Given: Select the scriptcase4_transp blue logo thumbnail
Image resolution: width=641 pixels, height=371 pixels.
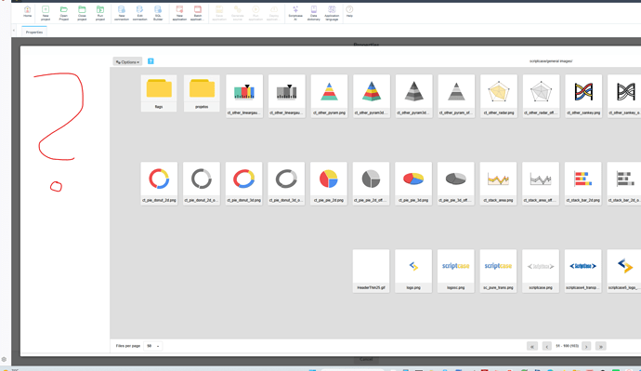Looking at the screenshot, I should point(583,272).
